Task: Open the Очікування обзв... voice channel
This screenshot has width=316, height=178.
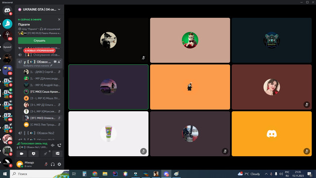Action: point(39,55)
